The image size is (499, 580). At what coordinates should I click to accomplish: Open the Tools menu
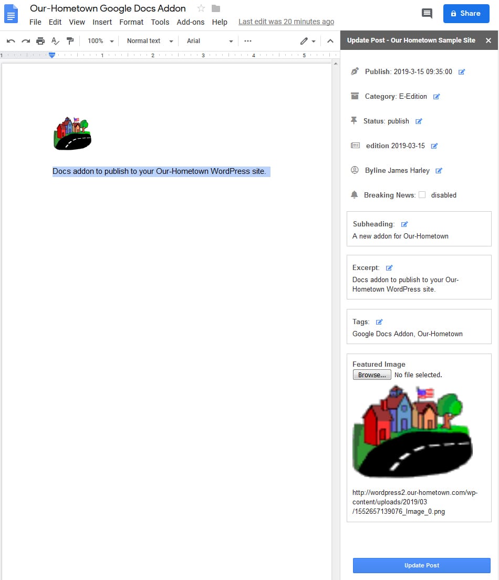tap(160, 22)
